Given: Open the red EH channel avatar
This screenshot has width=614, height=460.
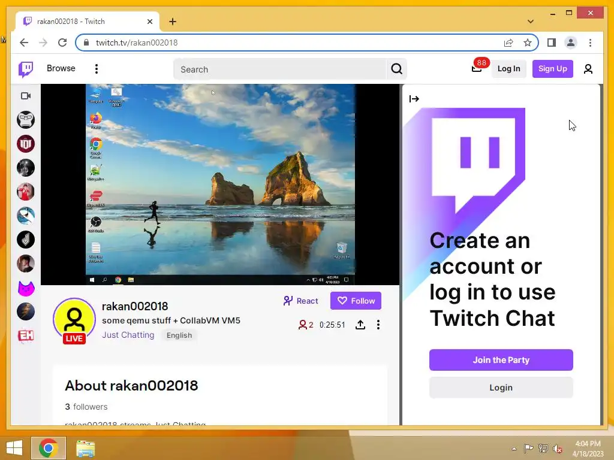Looking at the screenshot, I should point(26,335).
